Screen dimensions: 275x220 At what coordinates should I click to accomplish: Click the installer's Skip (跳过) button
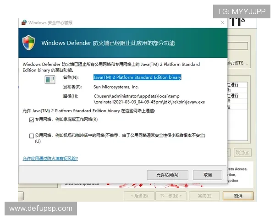coord(242,153)
